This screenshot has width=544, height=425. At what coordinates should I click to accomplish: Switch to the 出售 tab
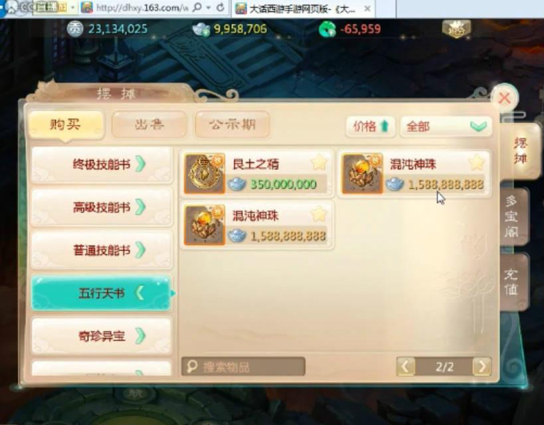(x=149, y=124)
